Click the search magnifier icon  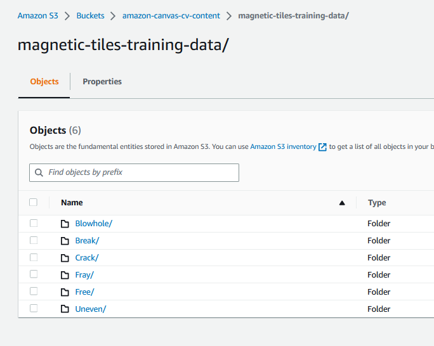click(39, 172)
